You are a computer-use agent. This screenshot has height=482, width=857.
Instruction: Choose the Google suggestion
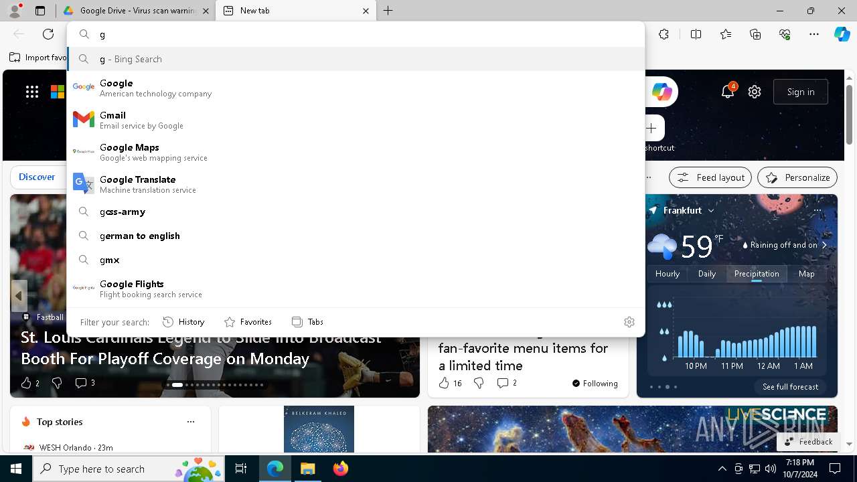pos(356,87)
